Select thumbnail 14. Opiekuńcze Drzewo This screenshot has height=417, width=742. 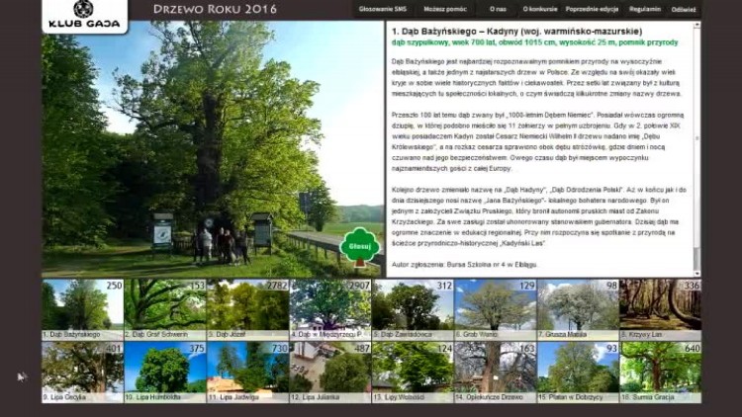pyautogui.click(x=495, y=373)
